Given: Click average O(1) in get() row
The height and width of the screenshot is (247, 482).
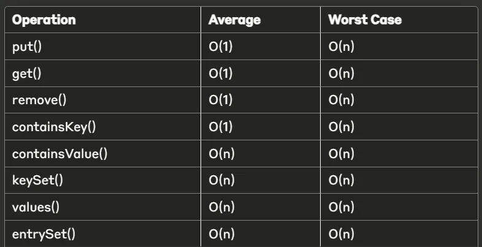Looking at the screenshot, I should [221, 74].
